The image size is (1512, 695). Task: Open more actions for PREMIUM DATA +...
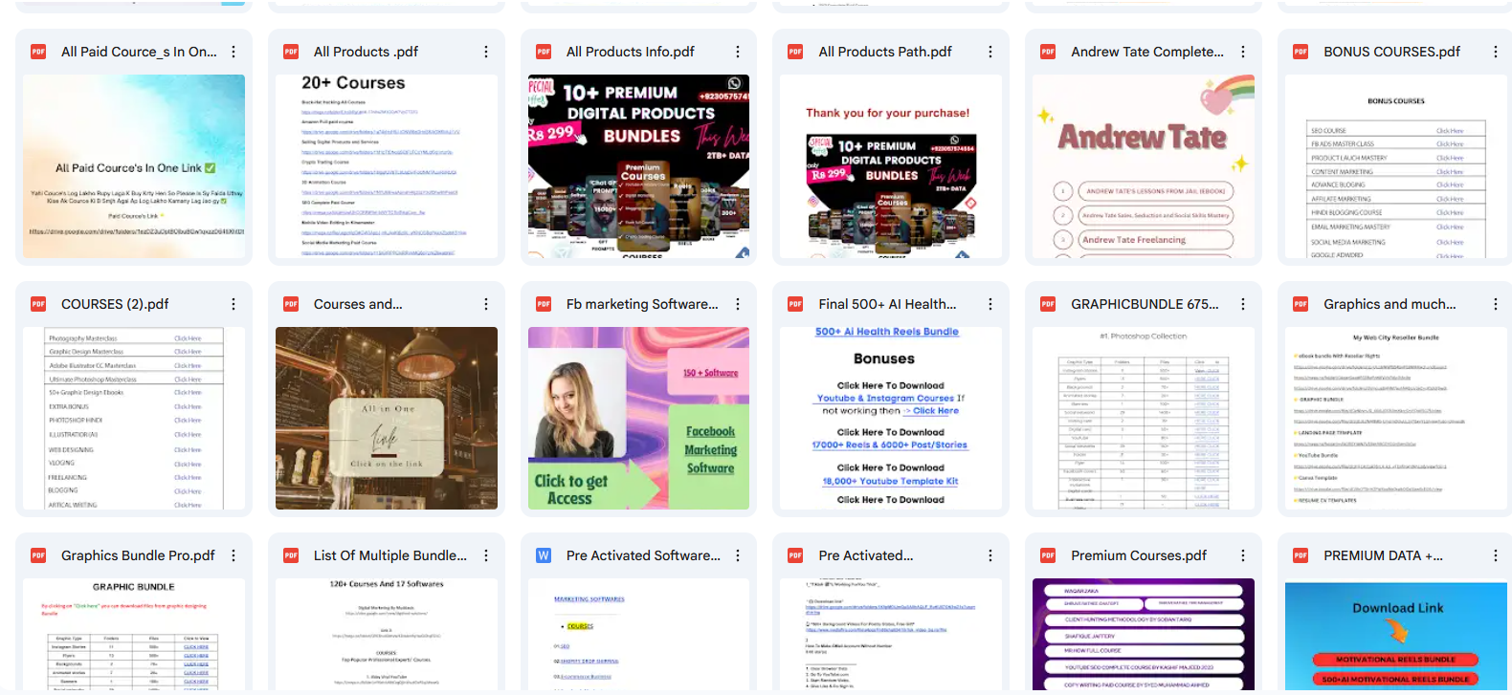pyautogui.click(x=1496, y=555)
